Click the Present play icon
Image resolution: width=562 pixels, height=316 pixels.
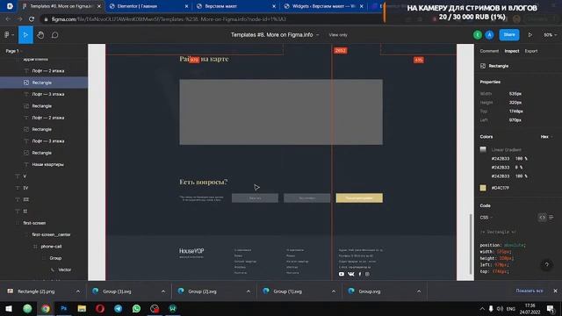pos(530,35)
